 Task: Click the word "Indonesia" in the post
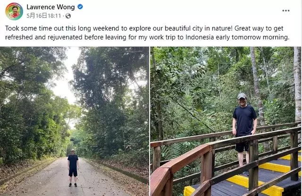pyautogui.click(x=200, y=37)
